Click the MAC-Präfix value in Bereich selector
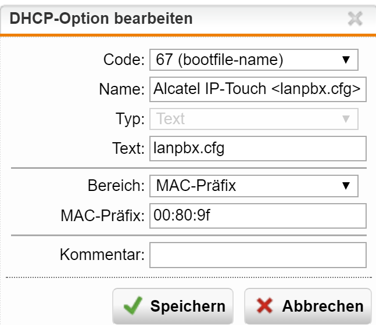This screenshot has height=325, width=376. [196, 186]
